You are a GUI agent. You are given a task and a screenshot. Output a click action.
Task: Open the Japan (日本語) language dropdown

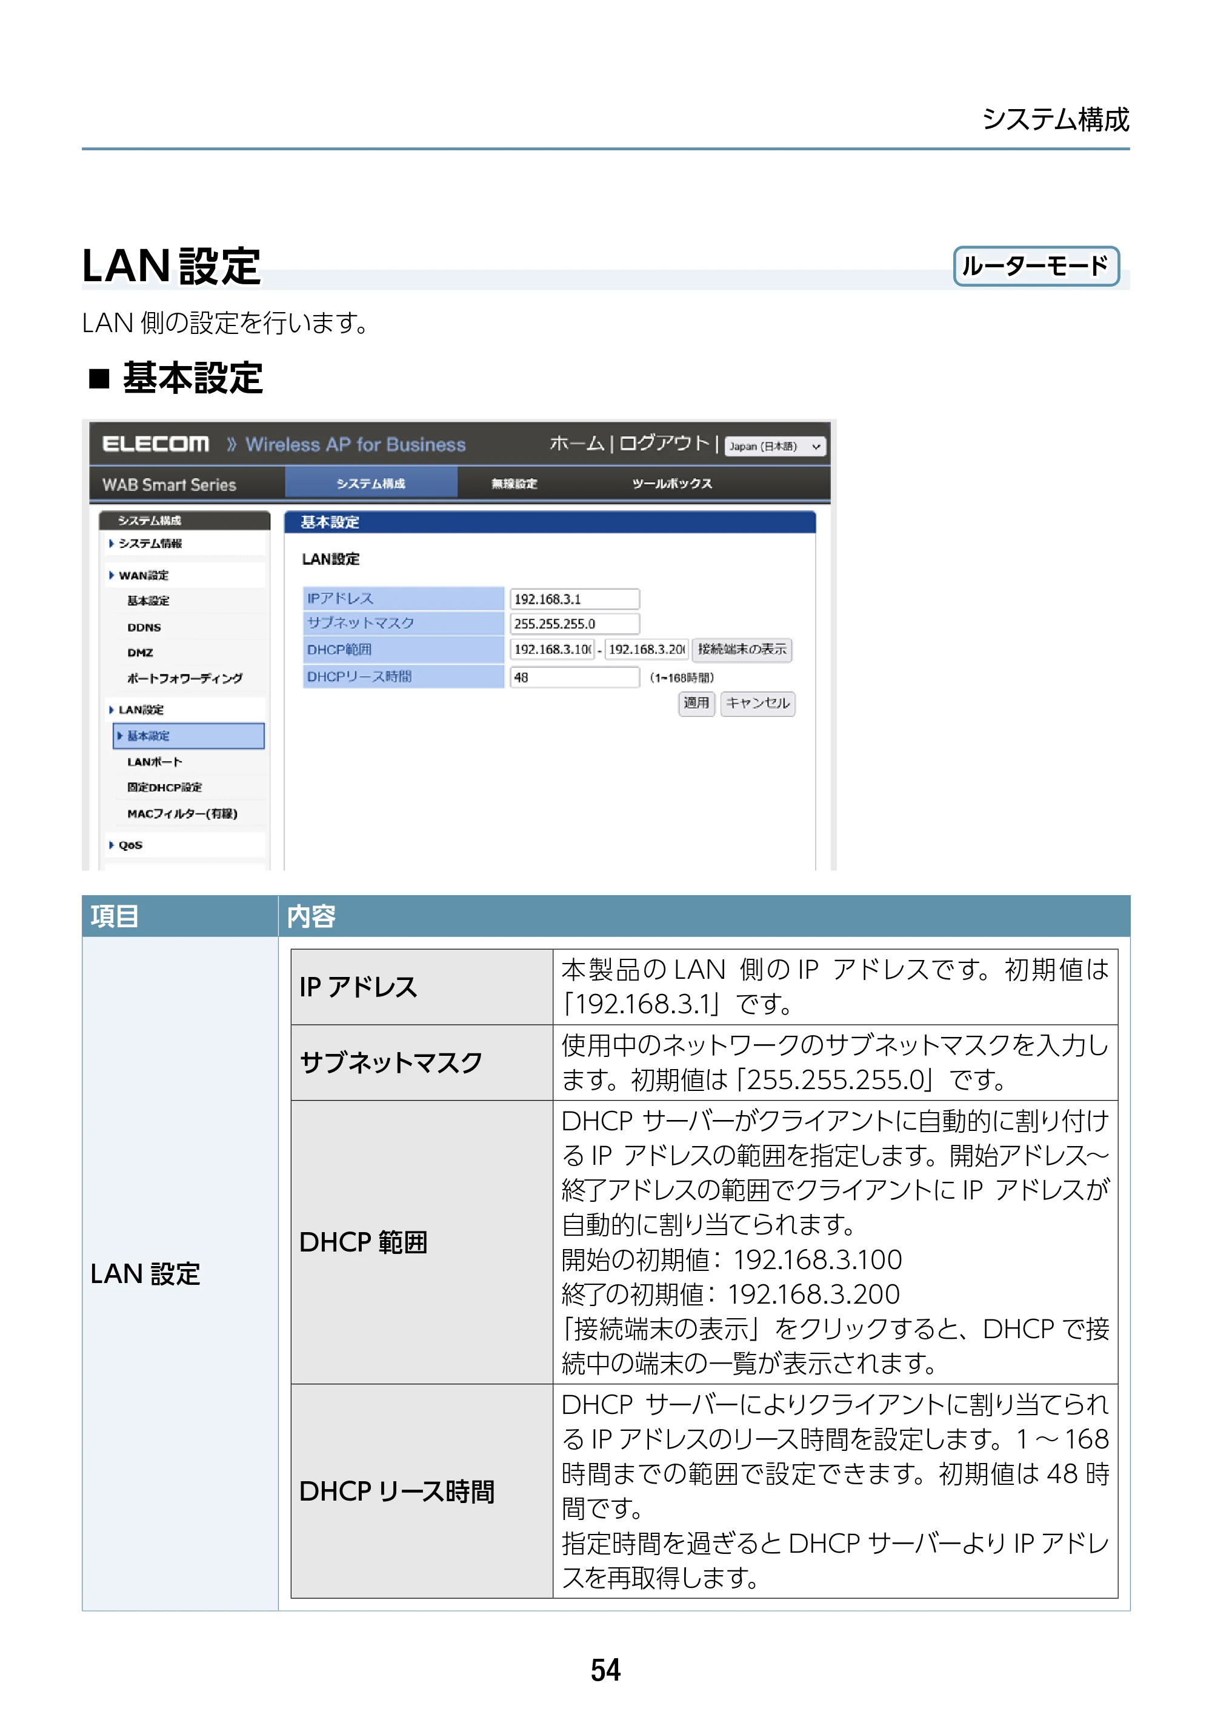(x=774, y=447)
